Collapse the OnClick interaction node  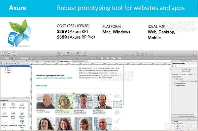[x=173, y=77]
